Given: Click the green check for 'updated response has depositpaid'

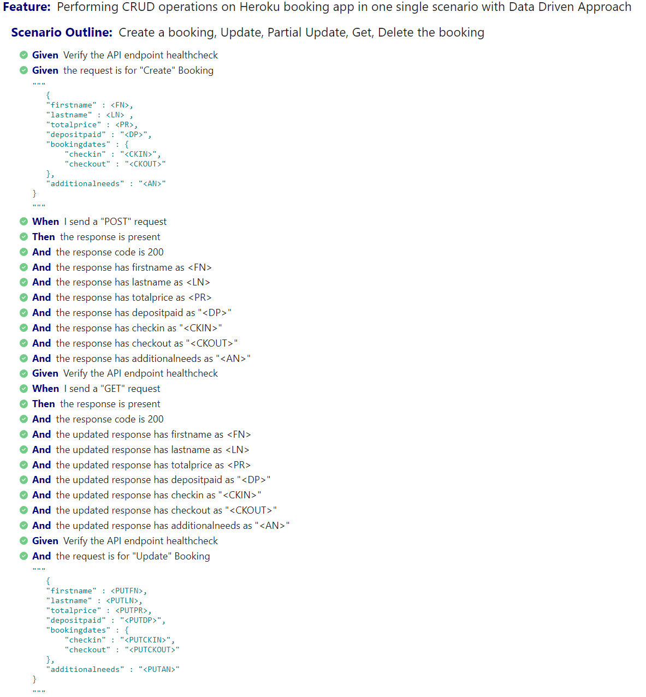Looking at the screenshot, I should [x=23, y=480].
